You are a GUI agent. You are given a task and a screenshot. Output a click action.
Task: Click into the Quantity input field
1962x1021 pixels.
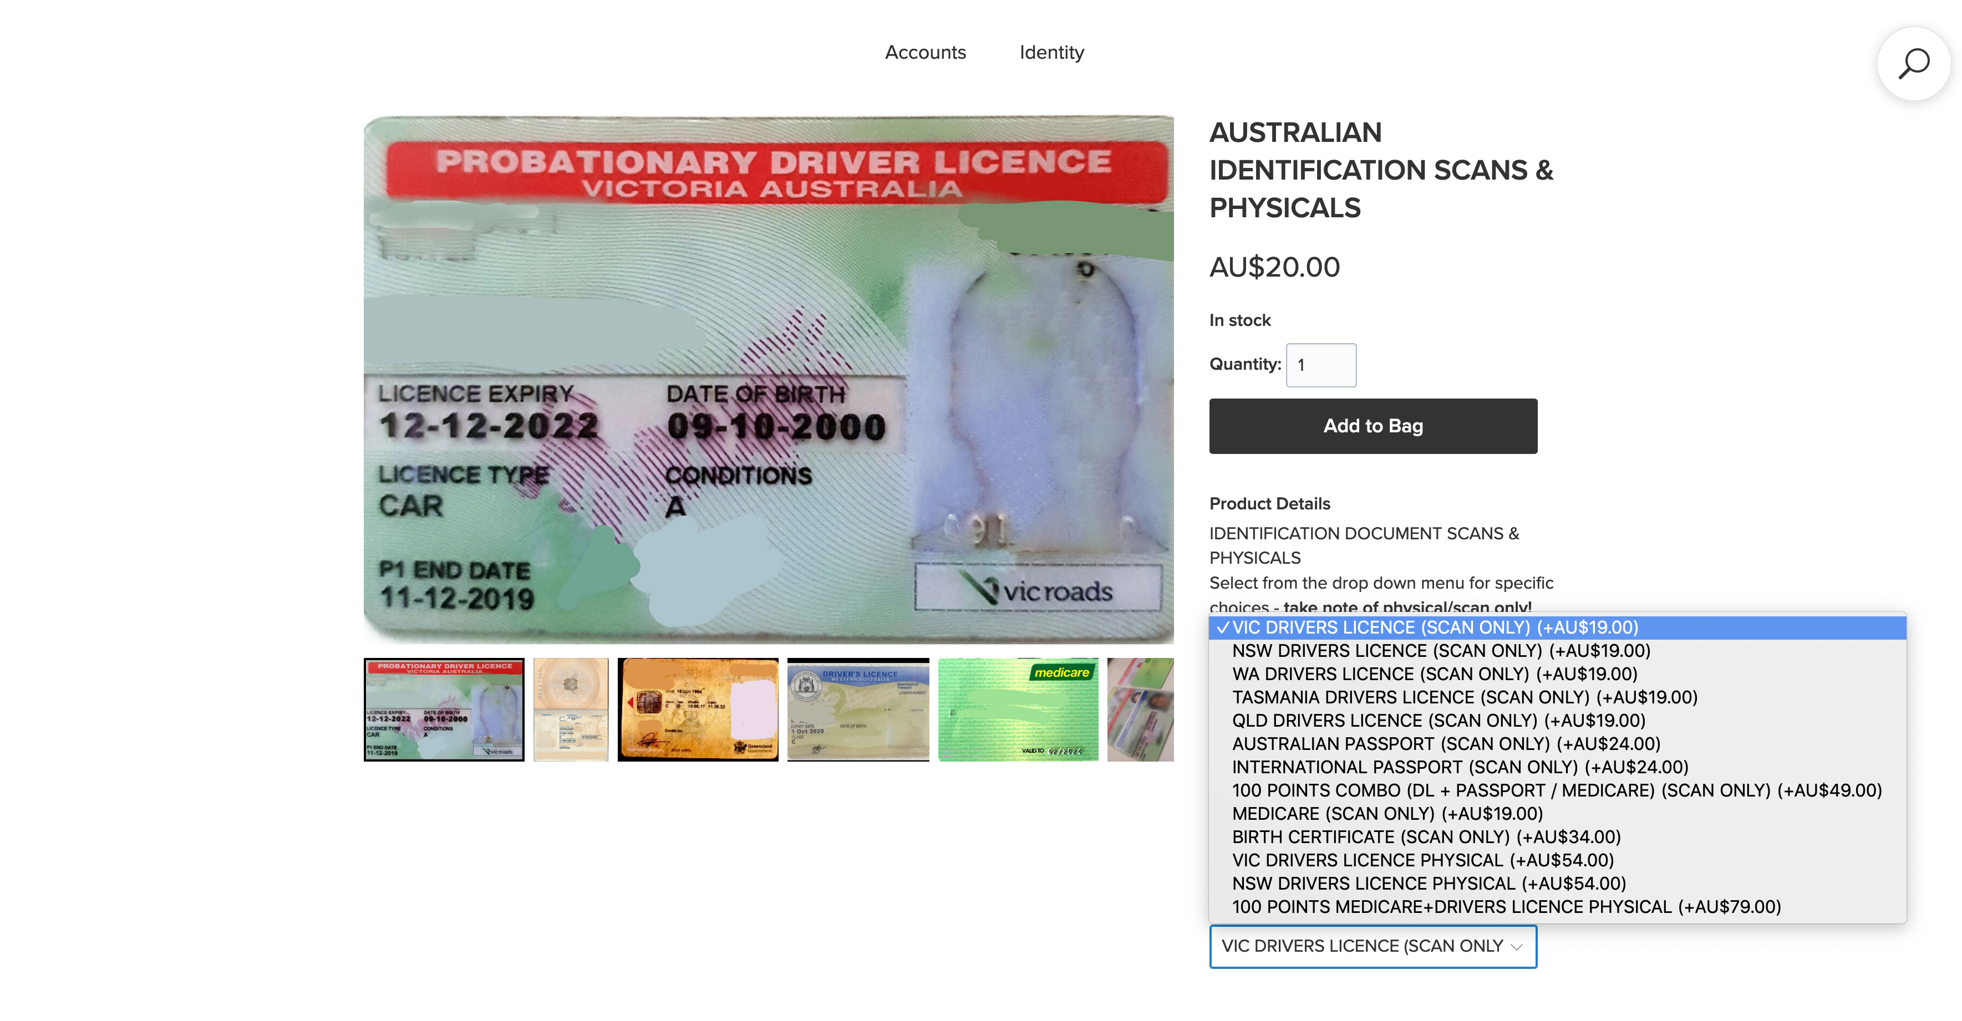[1321, 365]
